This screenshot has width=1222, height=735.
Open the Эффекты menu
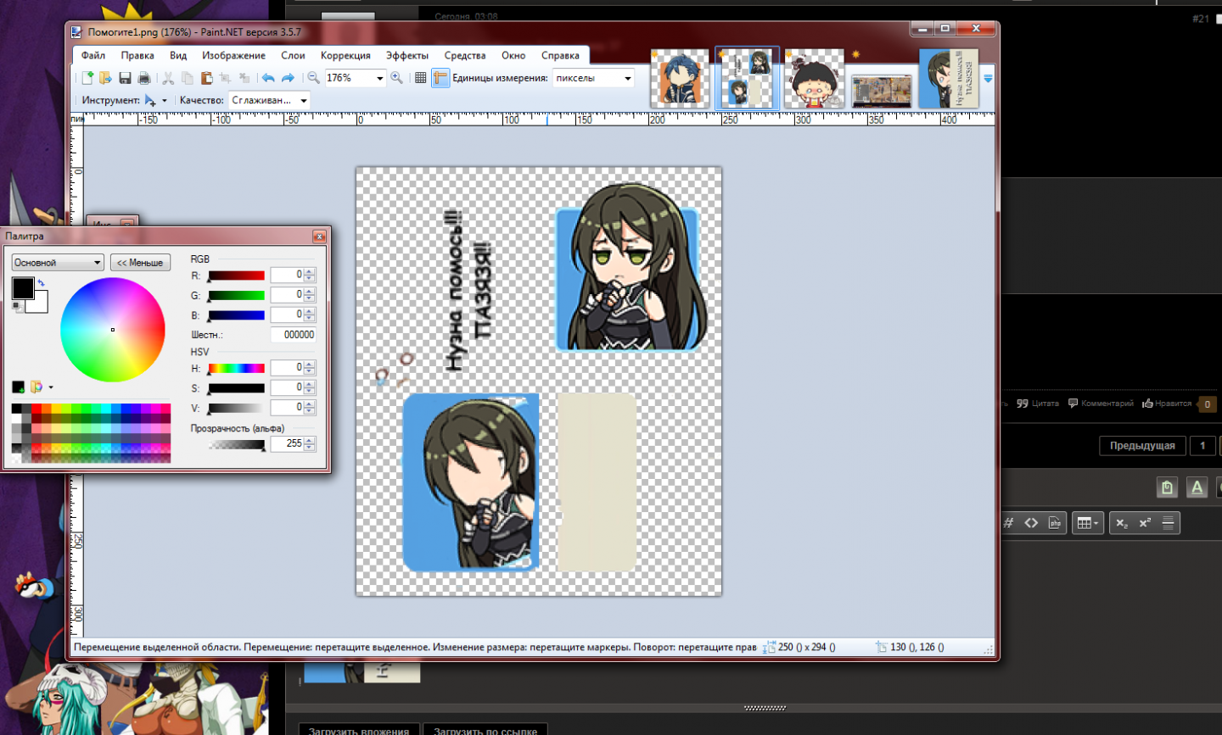click(x=407, y=55)
